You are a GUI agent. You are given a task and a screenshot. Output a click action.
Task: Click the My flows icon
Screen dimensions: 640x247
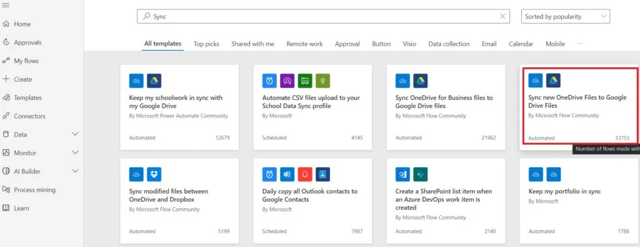tap(6, 61)
